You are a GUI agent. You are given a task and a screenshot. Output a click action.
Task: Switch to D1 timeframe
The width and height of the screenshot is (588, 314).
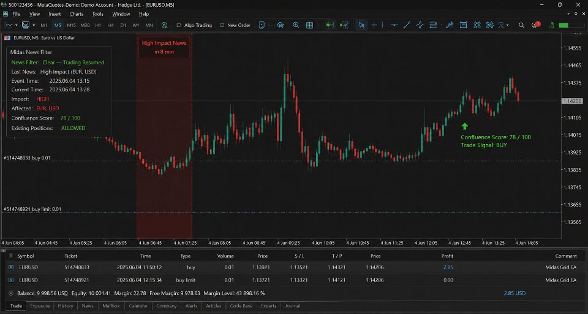[123, 25]
